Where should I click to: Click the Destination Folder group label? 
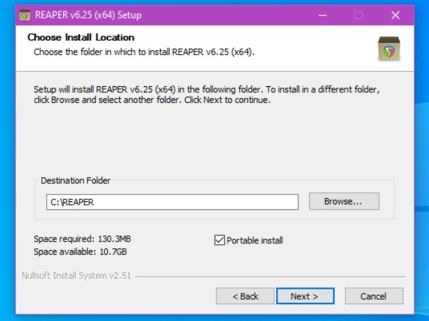(x=76, y=181)
